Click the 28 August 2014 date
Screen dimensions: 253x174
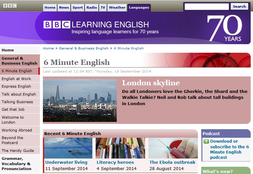click(x=167, y=169)
